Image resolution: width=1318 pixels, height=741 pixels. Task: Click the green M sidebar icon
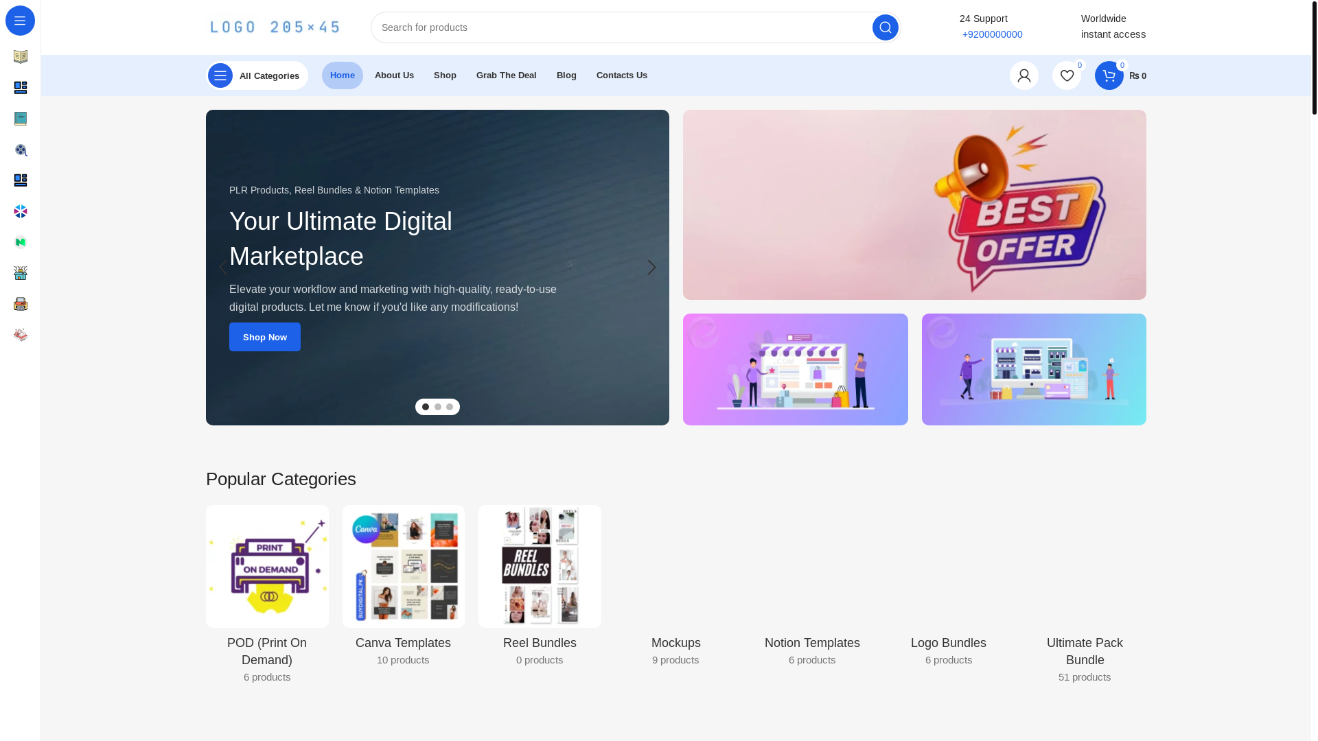click(x=21, y=242)
